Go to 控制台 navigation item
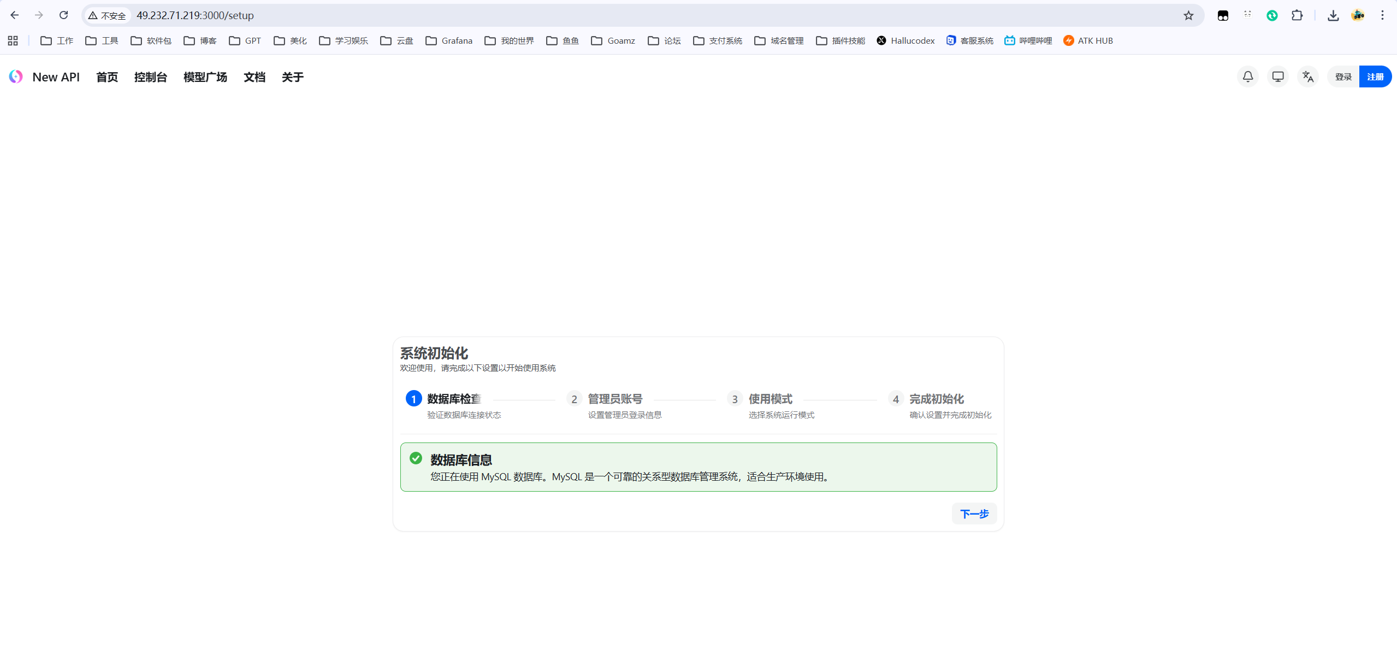This screenshot has width=1397, height=655. click(150, 77)
